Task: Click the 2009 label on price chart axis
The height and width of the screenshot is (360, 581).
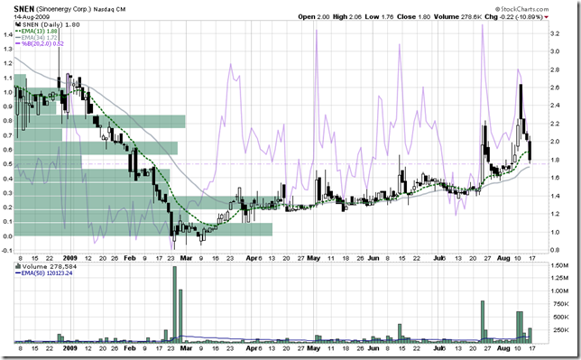Action: click(70, 258)
